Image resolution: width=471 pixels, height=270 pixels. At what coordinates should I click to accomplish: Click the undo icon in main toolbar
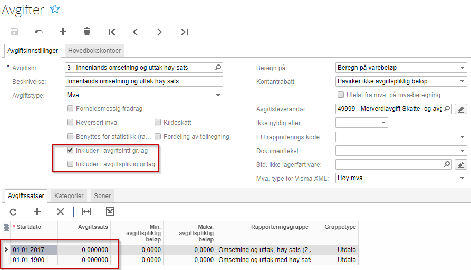pyautogui.click(x=39, y=32)
